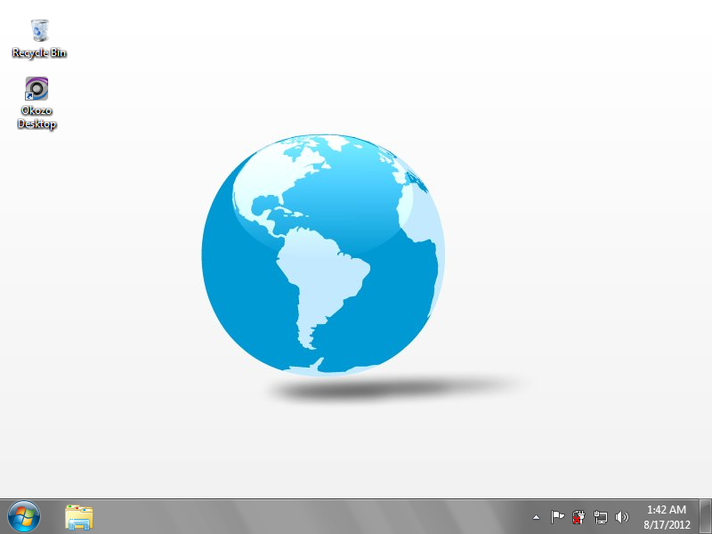
Task: Click the power plug tray icon
Action: click(578, 517)
